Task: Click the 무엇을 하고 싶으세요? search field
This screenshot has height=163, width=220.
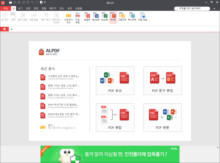Action: pyautogui.click(x=192, y=8)
